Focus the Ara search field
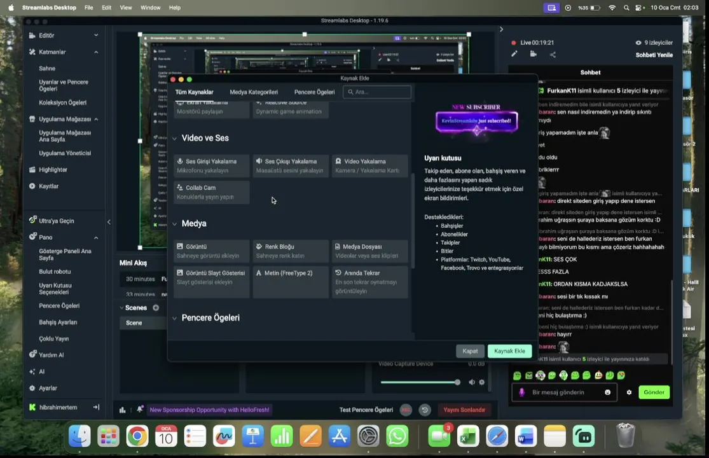Screen dimensions: 709x458 click(x=377, y=92)
